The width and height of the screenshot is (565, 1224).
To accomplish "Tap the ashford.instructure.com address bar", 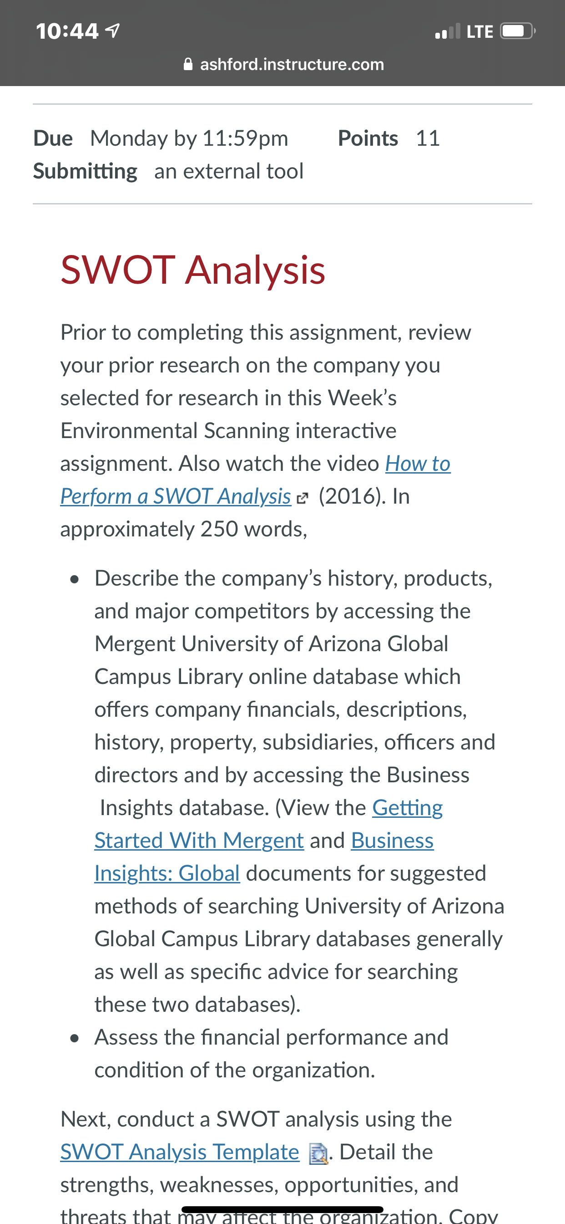I will coord(283,64).
